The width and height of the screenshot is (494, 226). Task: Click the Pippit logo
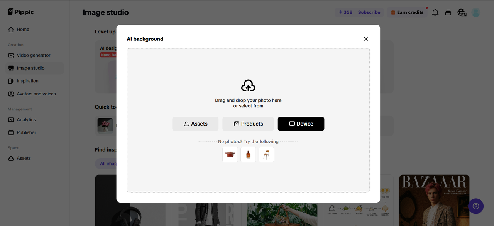pyautogui.click(x=21, y=12)
